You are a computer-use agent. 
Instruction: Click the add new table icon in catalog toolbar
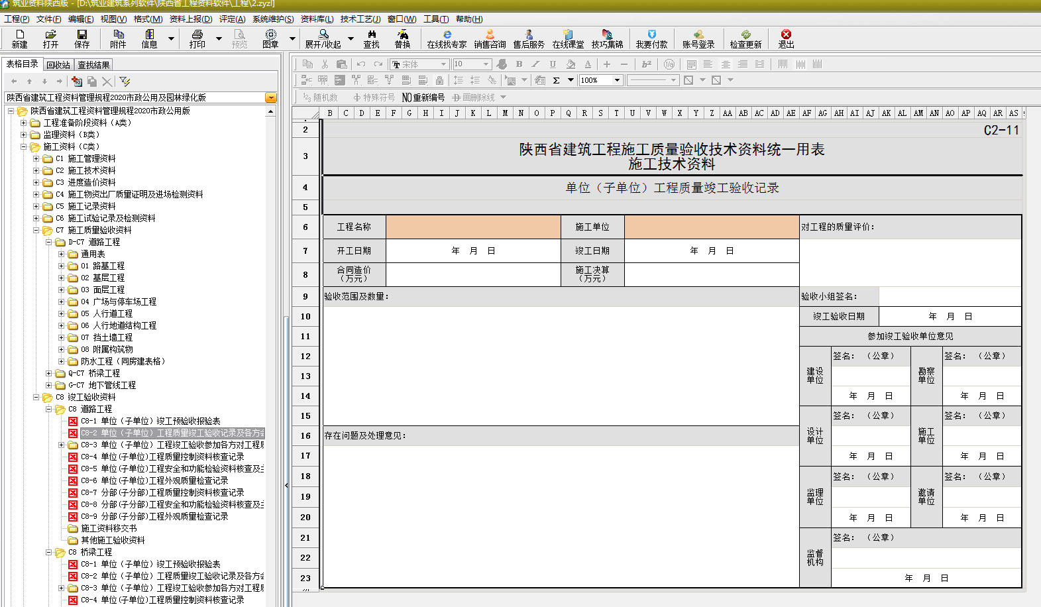pos(77,81)
